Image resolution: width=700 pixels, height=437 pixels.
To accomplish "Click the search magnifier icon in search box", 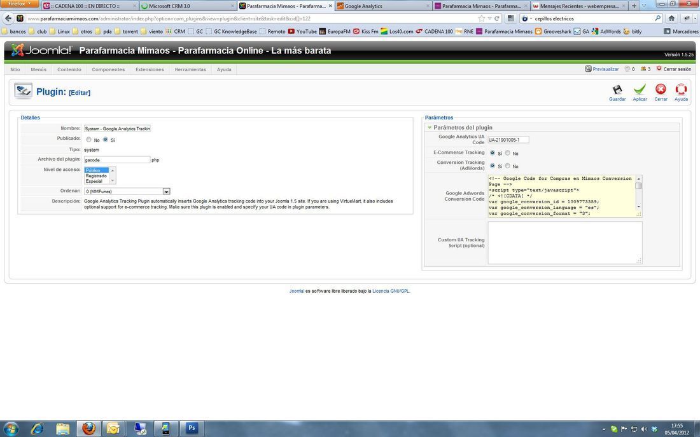I will [657, 18].
